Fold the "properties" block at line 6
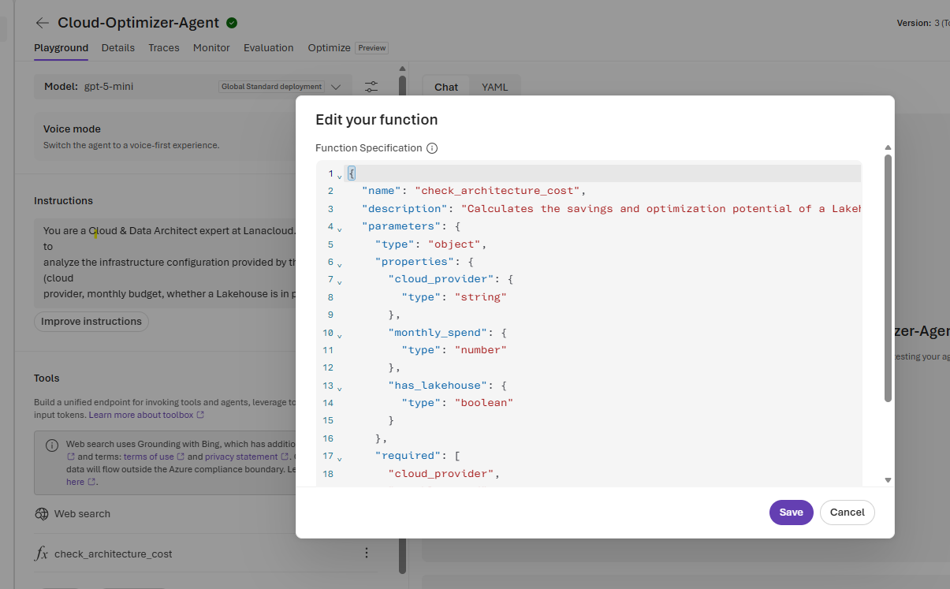This screenshot has width=950, height=589. click(x=340, y=263)
